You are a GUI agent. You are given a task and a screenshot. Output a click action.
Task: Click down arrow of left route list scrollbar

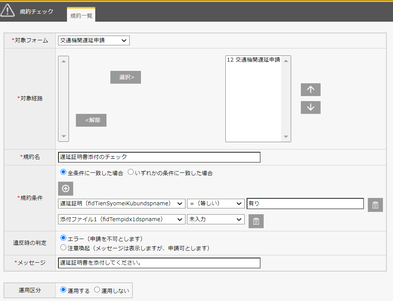(63, 136)
